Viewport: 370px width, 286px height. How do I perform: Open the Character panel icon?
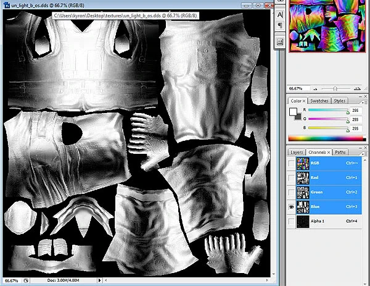click(x=280, y=14)
